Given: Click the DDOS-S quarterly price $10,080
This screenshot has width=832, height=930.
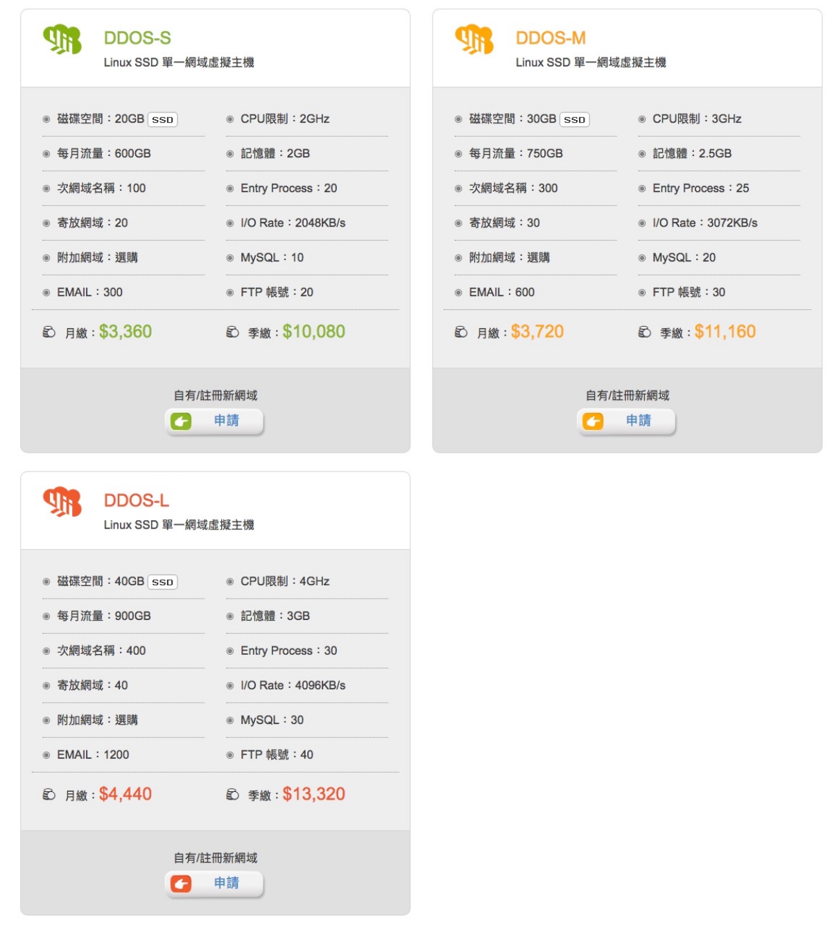Looking at the screenshot, I should tap(313, 331).
